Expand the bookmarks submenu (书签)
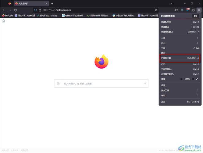The image size is (203, 153). [180, 38]
